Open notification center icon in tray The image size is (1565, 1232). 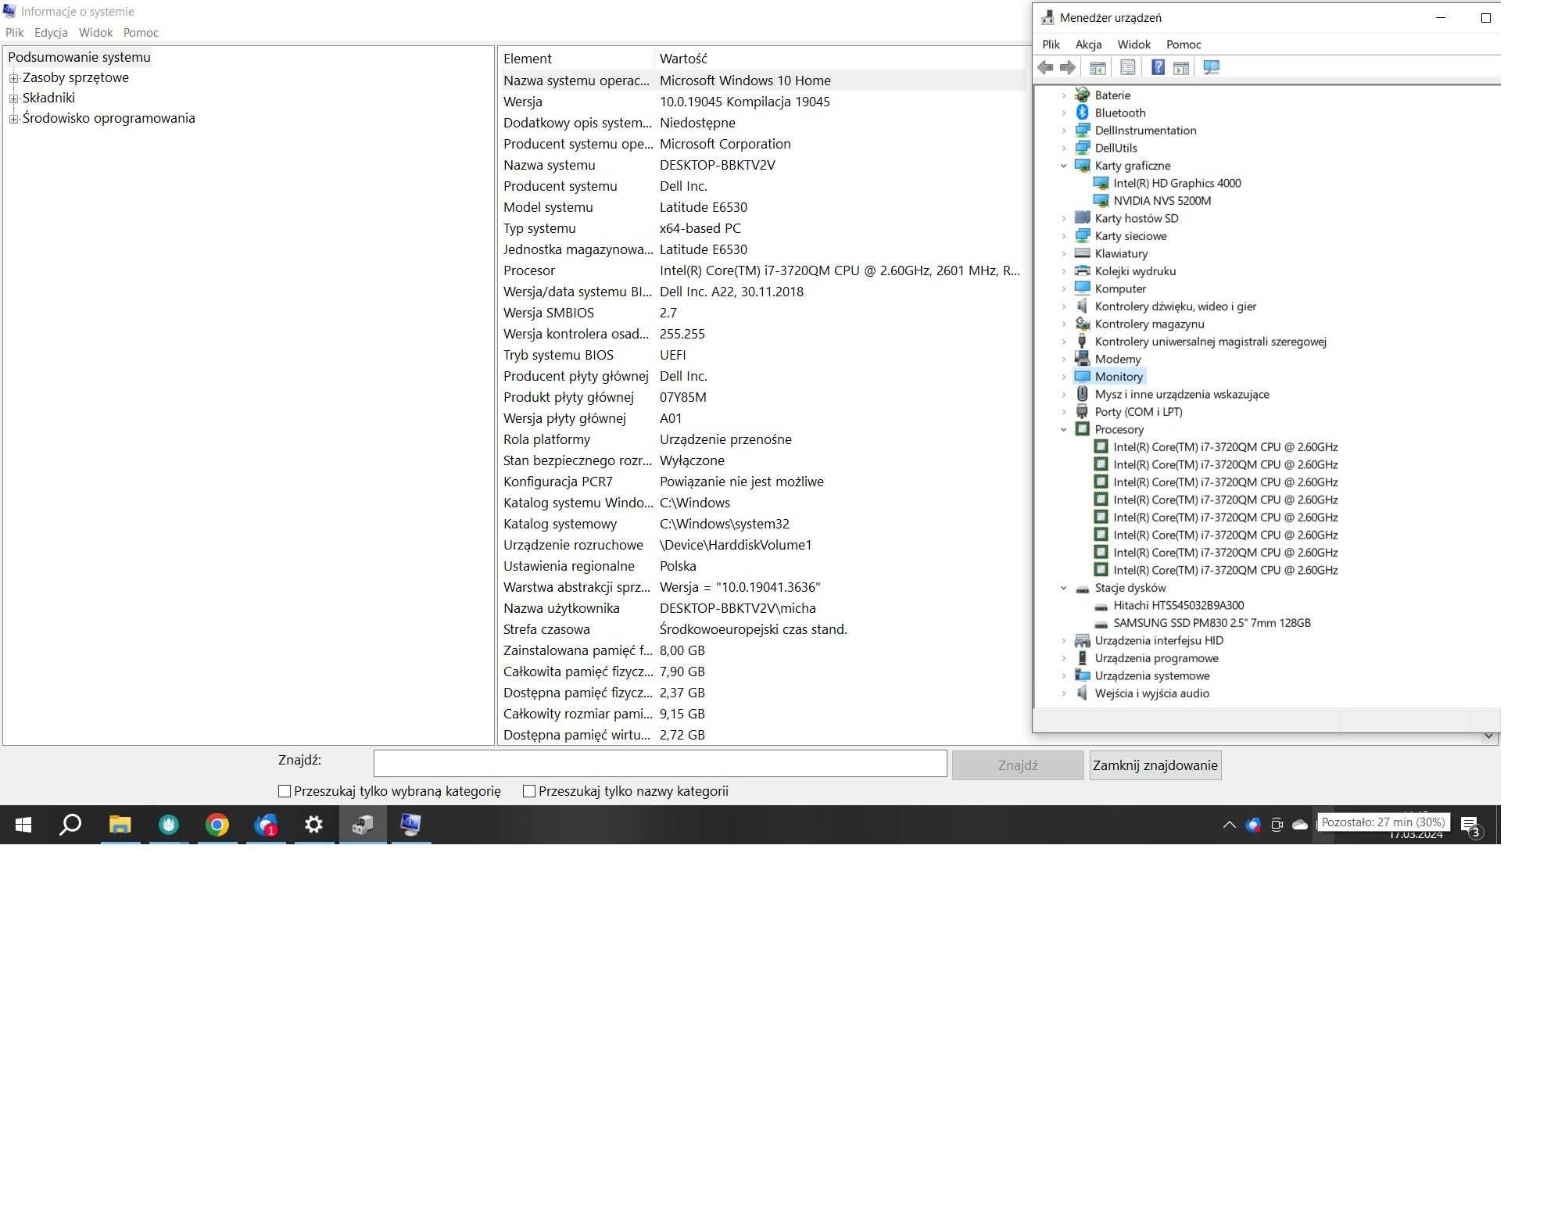[x=1470, y=826]
